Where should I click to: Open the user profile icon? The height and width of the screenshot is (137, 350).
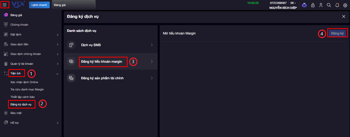[321, 5]
